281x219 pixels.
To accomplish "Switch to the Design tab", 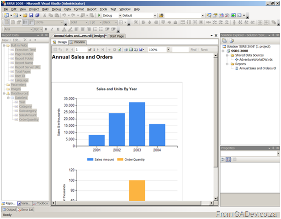I will click(60, 42).
